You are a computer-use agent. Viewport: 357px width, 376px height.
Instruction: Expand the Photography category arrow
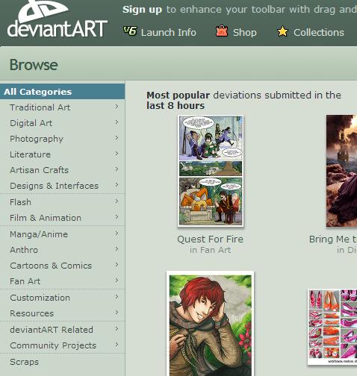[x=117, y=138]
